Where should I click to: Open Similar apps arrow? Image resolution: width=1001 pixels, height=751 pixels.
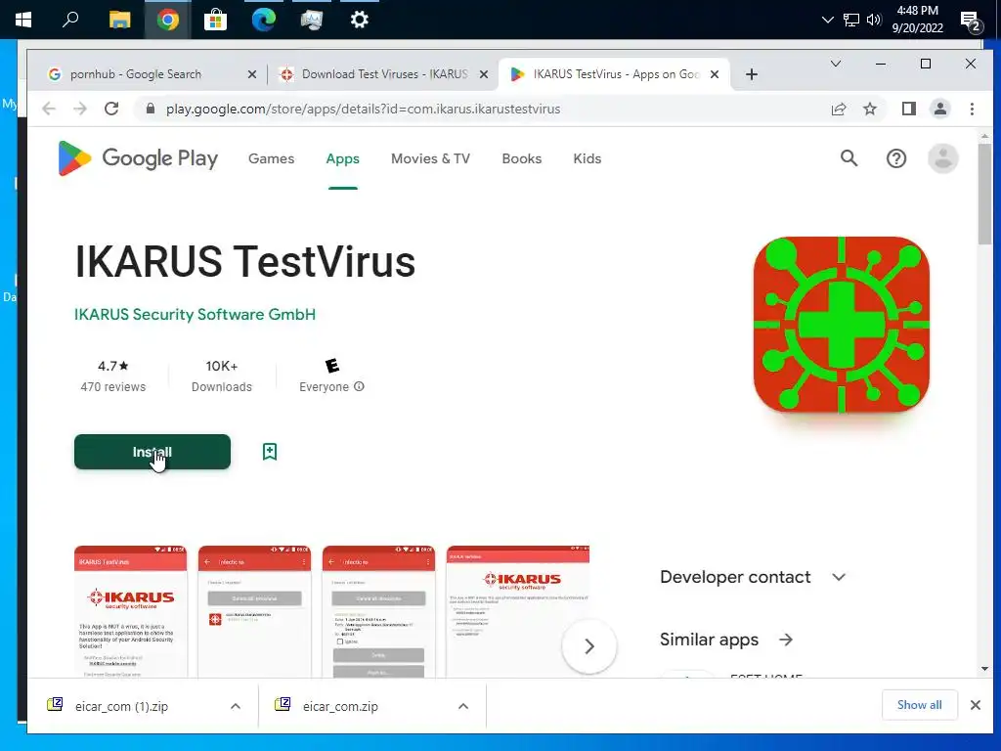pyautogui.click(x=786, y=640)
